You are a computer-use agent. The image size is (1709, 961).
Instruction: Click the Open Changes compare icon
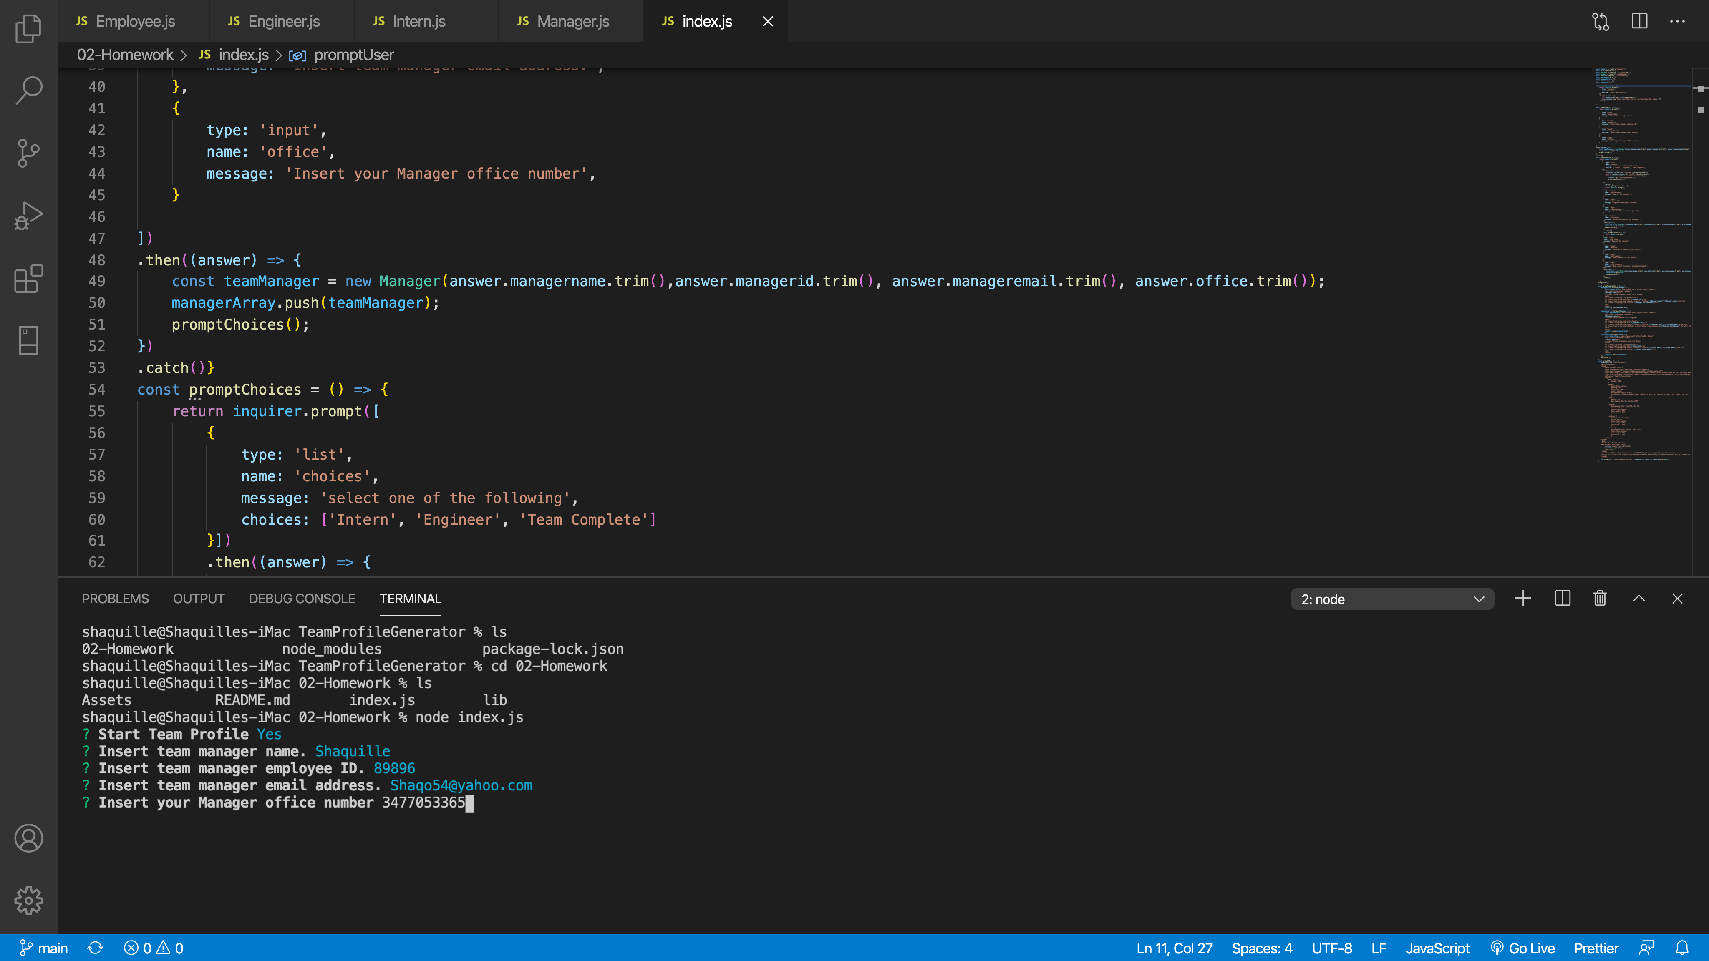(1600, 21)
